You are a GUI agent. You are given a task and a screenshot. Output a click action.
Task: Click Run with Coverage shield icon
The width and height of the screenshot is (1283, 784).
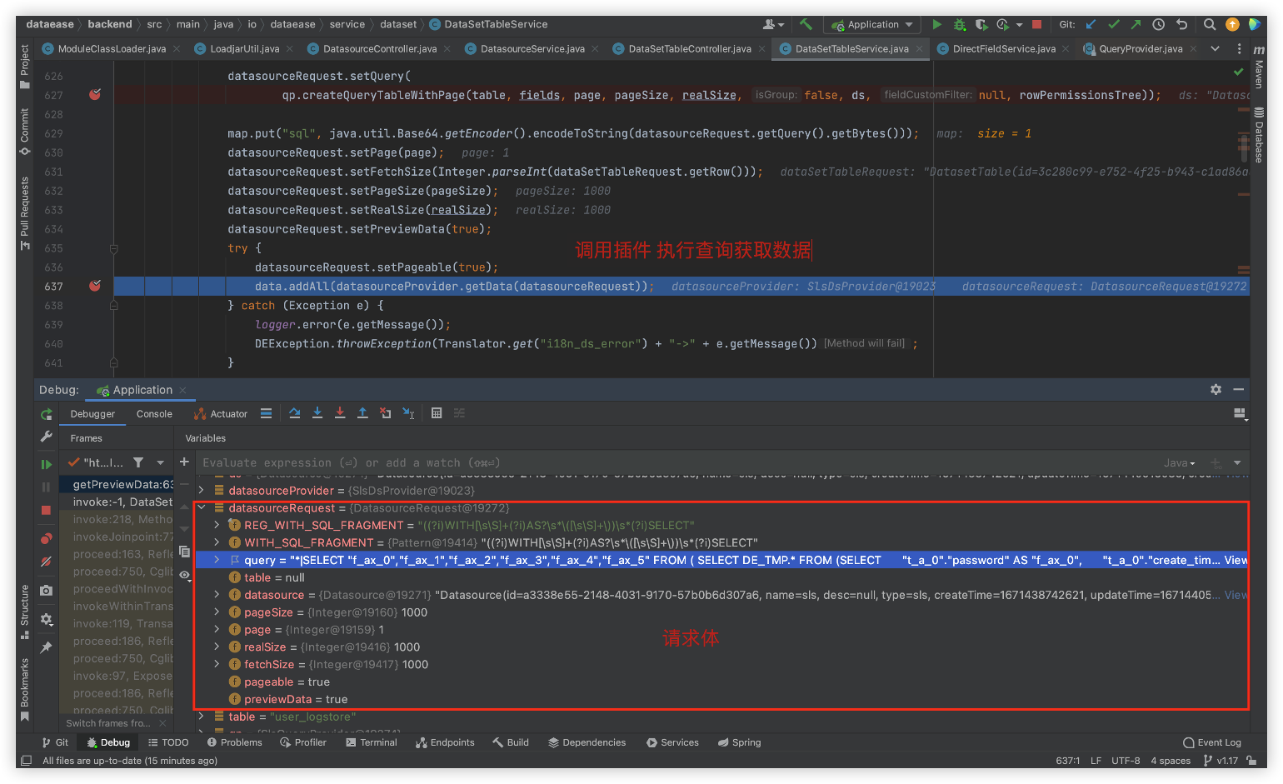coord(981,24)
